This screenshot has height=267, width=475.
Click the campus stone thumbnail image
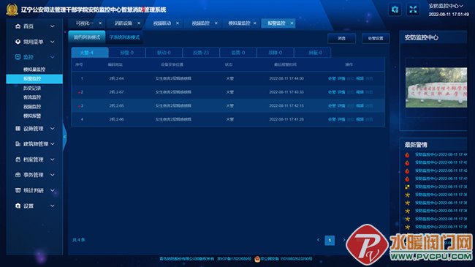pos(436,87)
